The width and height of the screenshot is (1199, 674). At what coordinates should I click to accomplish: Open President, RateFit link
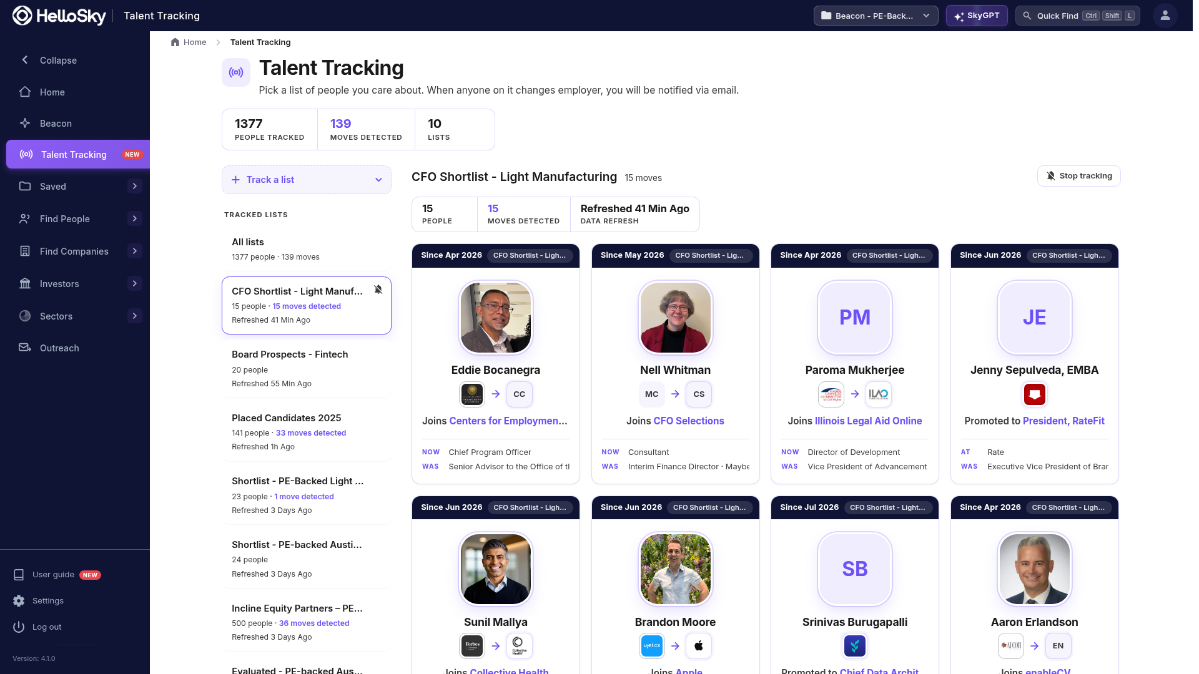pos(1064,421)
